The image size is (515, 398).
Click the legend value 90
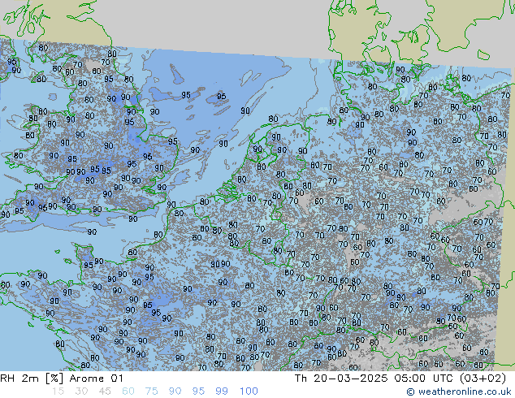pyautogui.click(x=175, y=392)
